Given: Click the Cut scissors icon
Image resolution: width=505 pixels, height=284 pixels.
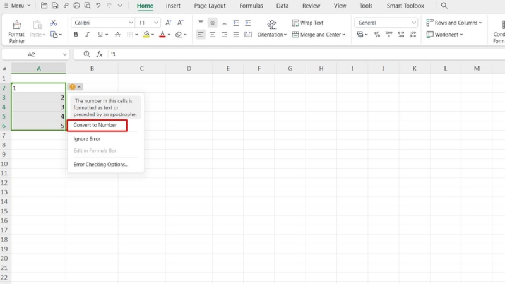Looking at the screenshot, I should click(54, 23).
